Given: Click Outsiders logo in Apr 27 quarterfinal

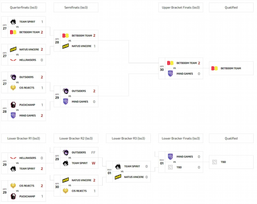Looking at the screenshot, I should click(x=13, y=77).
